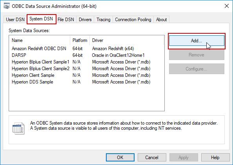The height and width of the screenshot is (165, 233).
Task: Go to the Drivers tab
Action: click(85, 20)
